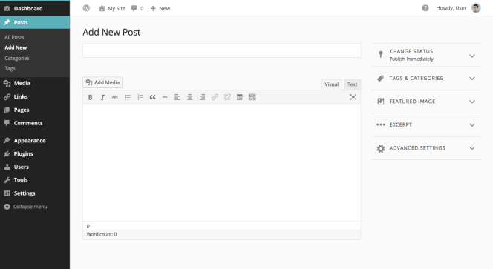493x269 pixels.
Task: Align text center
Action: point(189,97)
